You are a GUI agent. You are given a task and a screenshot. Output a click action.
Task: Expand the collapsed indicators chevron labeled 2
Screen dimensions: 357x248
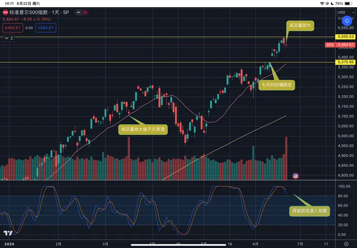click(x=9, y=38)
